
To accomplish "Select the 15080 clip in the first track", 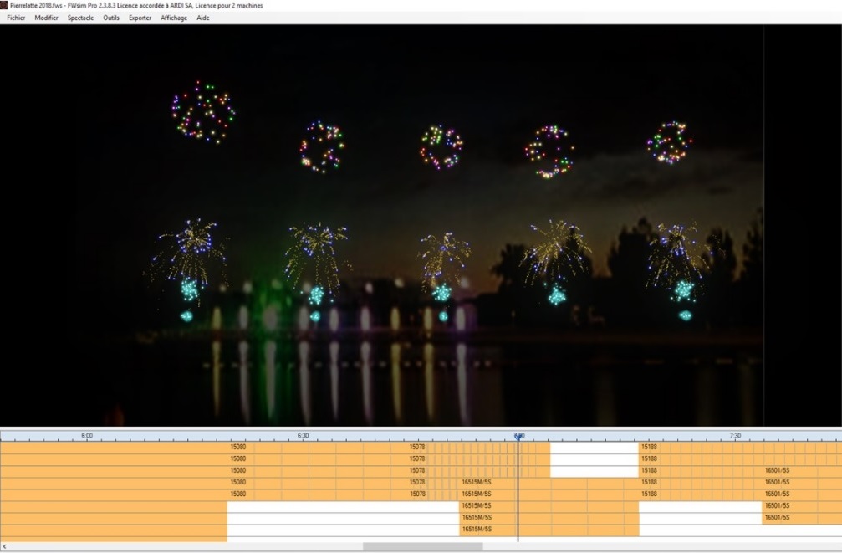I will (x=238, y=447).
